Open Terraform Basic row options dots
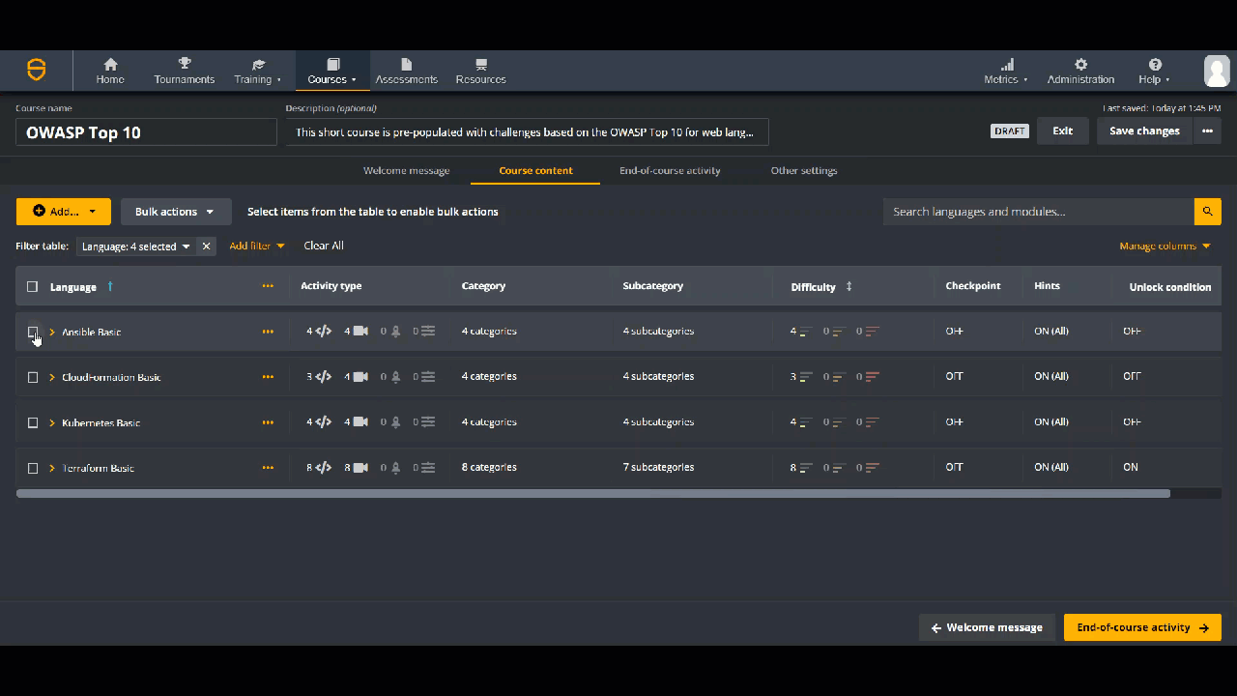Image resolution: width=1237 pixels, height=696 pixels. click(268, 468)
